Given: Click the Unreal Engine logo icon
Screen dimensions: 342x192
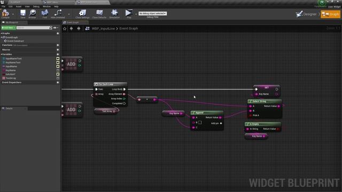Looking at the screenshot, I should click(x=2, y=2).
